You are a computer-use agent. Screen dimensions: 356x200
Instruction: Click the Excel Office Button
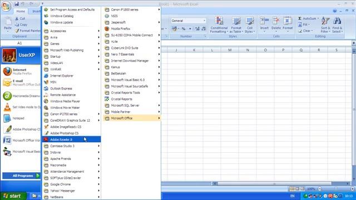pyautogui.click(x=6, y=6)
